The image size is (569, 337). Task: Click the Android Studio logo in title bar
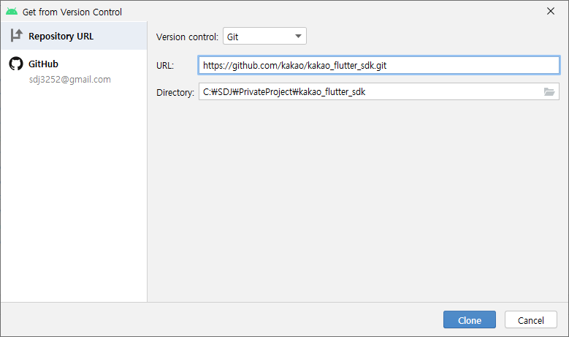[12, 12]
